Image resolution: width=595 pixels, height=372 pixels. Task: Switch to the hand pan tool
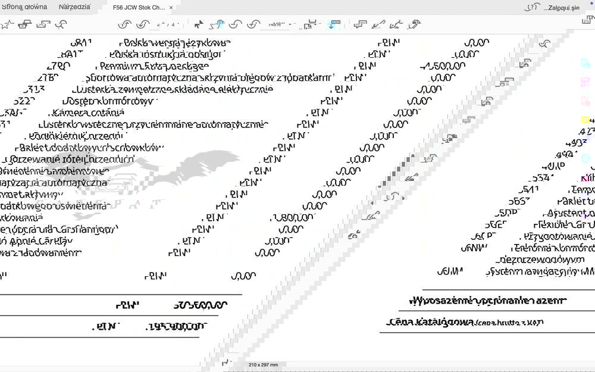pyautogui.click(x=218, y=24)
